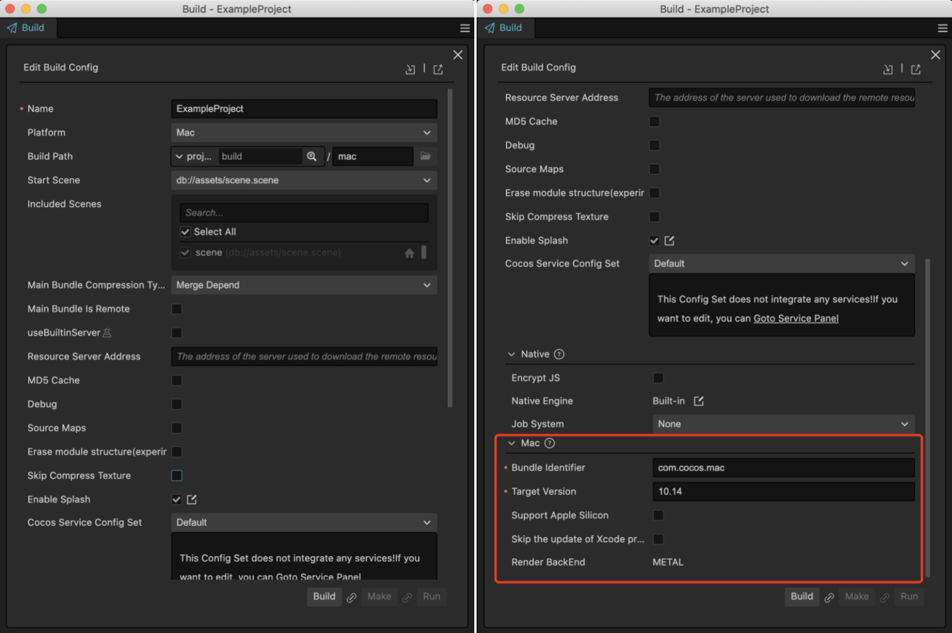This screenshot has width=952, height=633.
Task: Click link icon after Build in right window
Action: tap(829, 598)
